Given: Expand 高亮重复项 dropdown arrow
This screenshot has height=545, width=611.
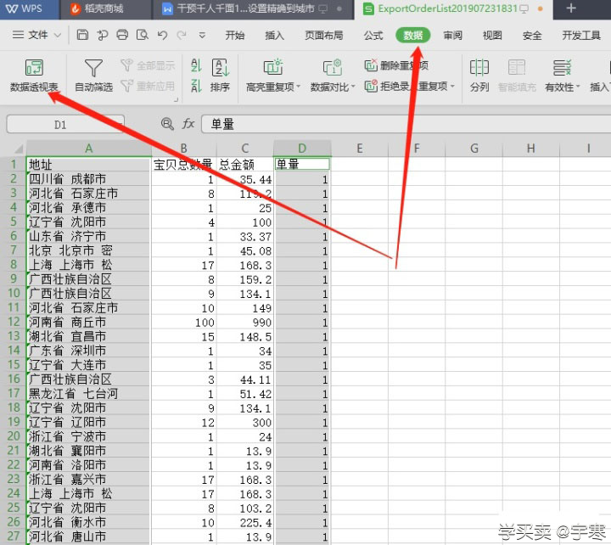Looking at the screenshot, I should [299, 86].
